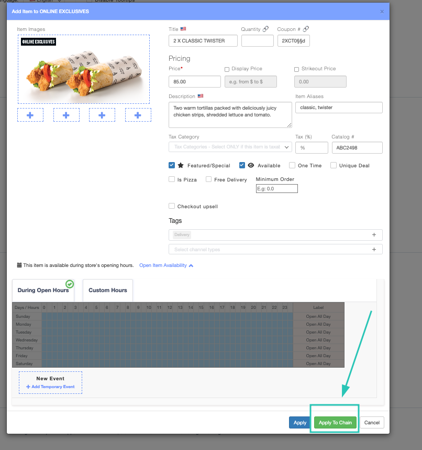Click the calendar icon before availability note
422x450 pixels.
[x=19, y=265]
